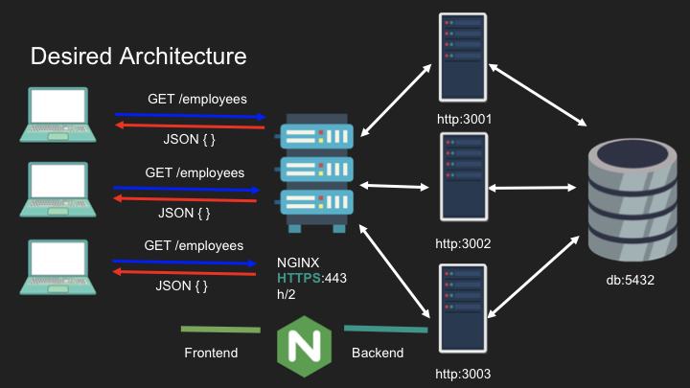The image size is (690, 388).
Task: Click the top laptop client icon
Action: pos(57,115)
